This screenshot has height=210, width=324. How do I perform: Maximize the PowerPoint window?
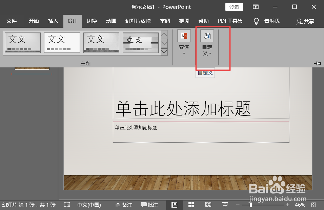(x=295, y=7)
